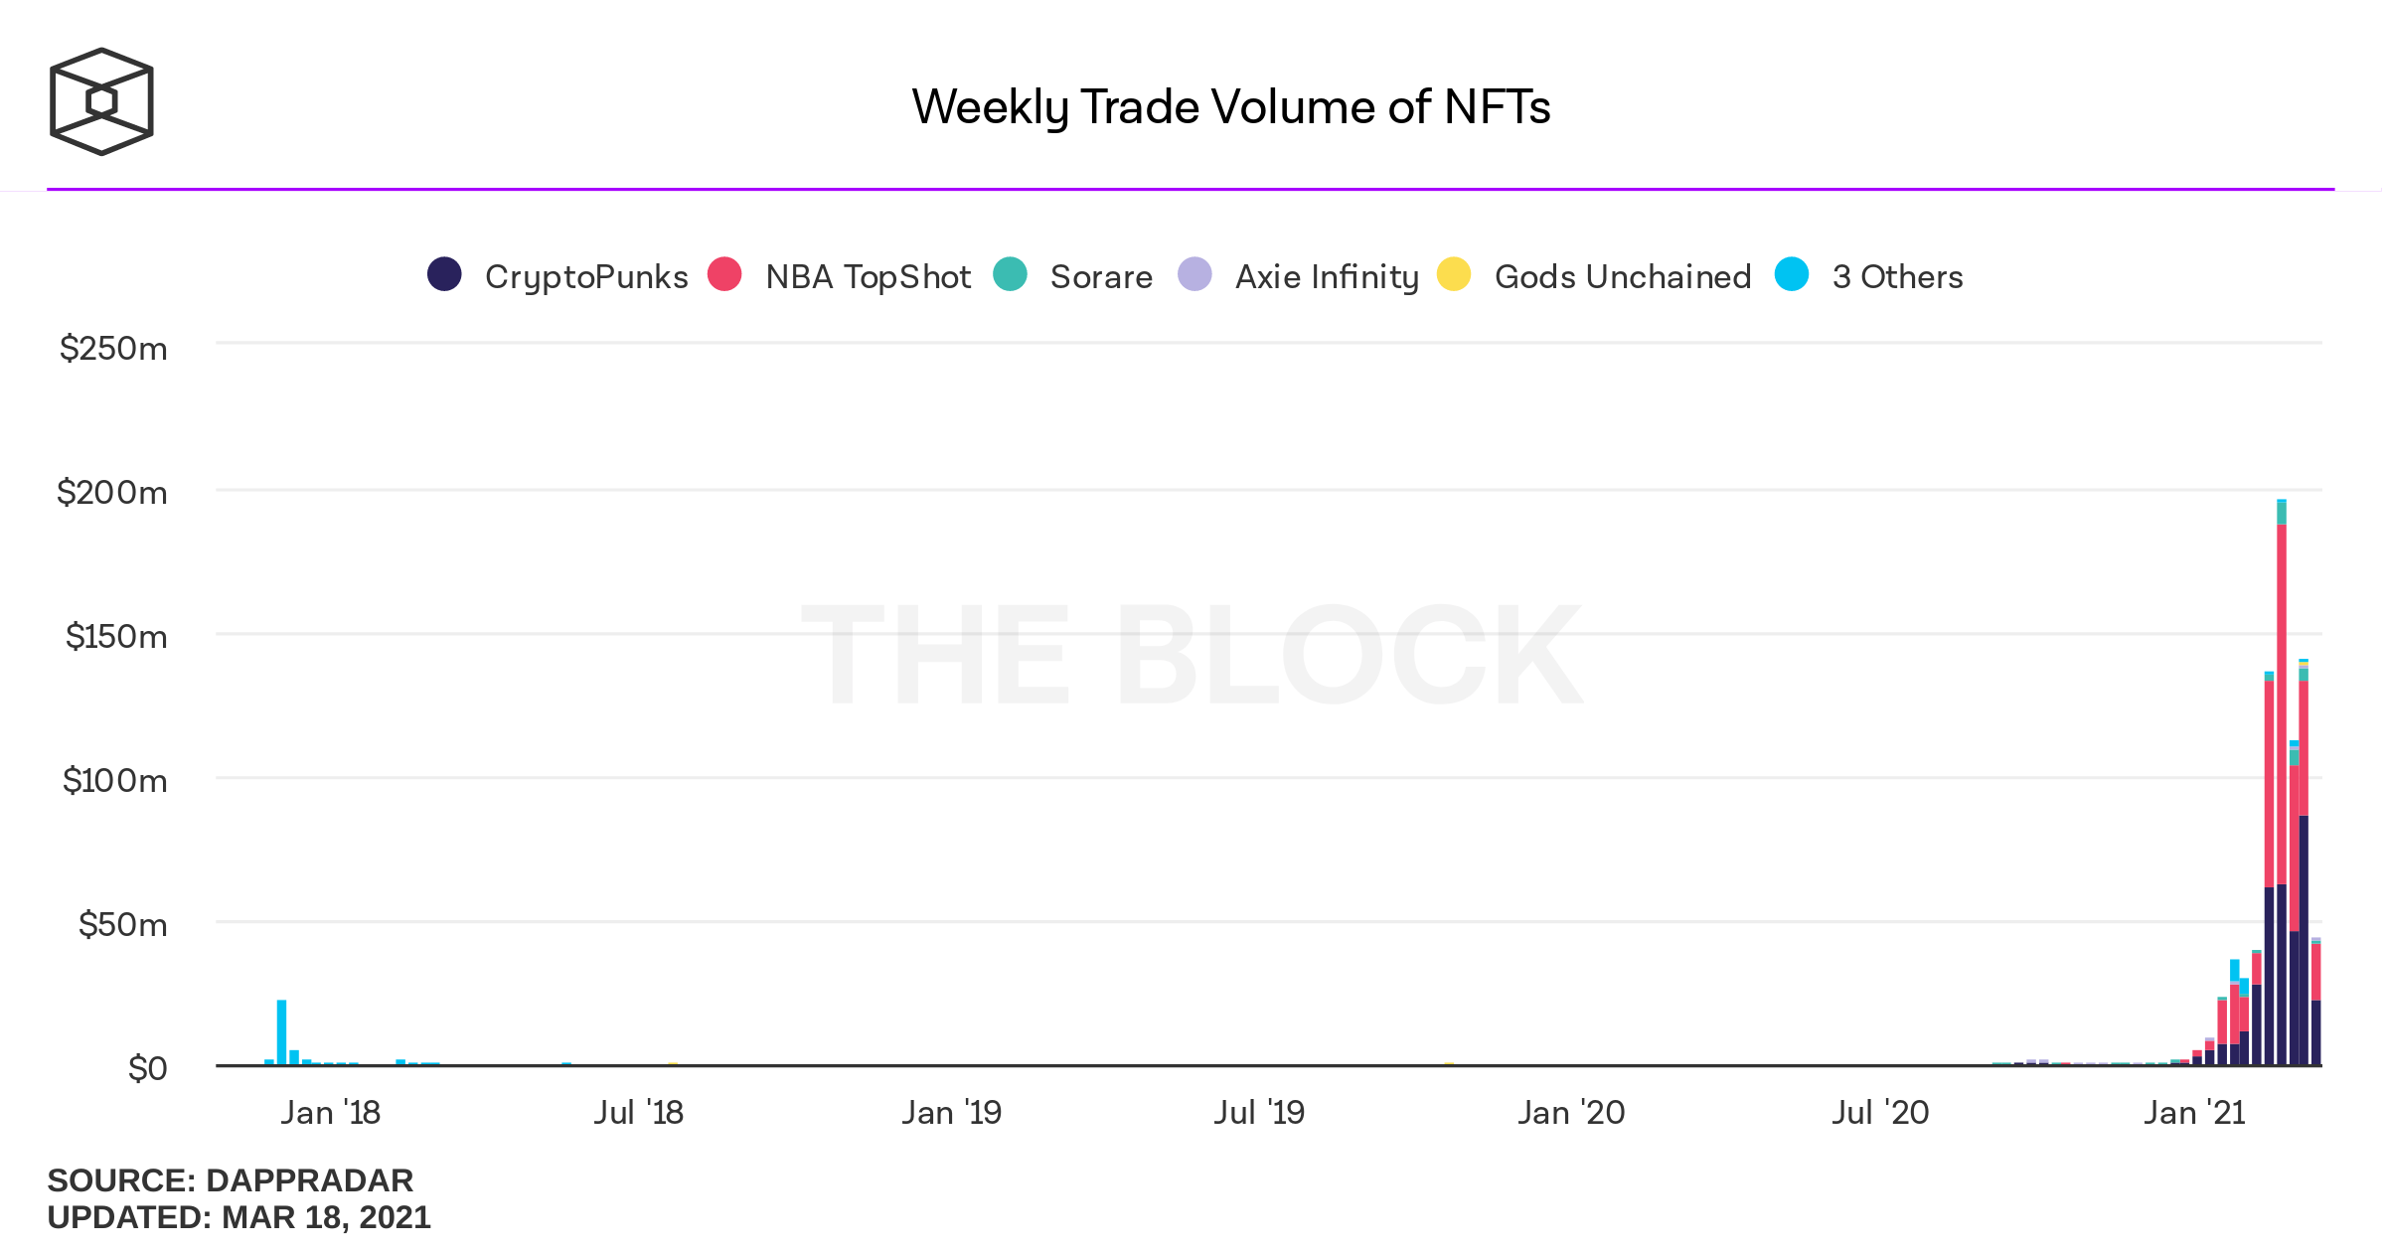Click the CryptoPunks navy legend dot

[444, 274]
